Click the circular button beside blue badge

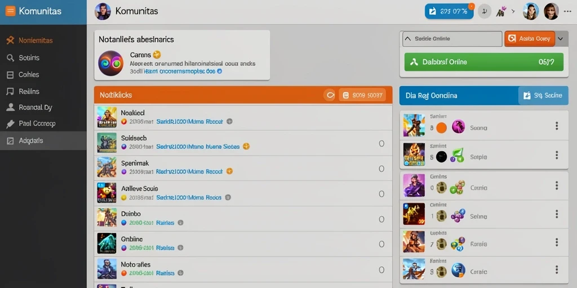pos(485,11)
